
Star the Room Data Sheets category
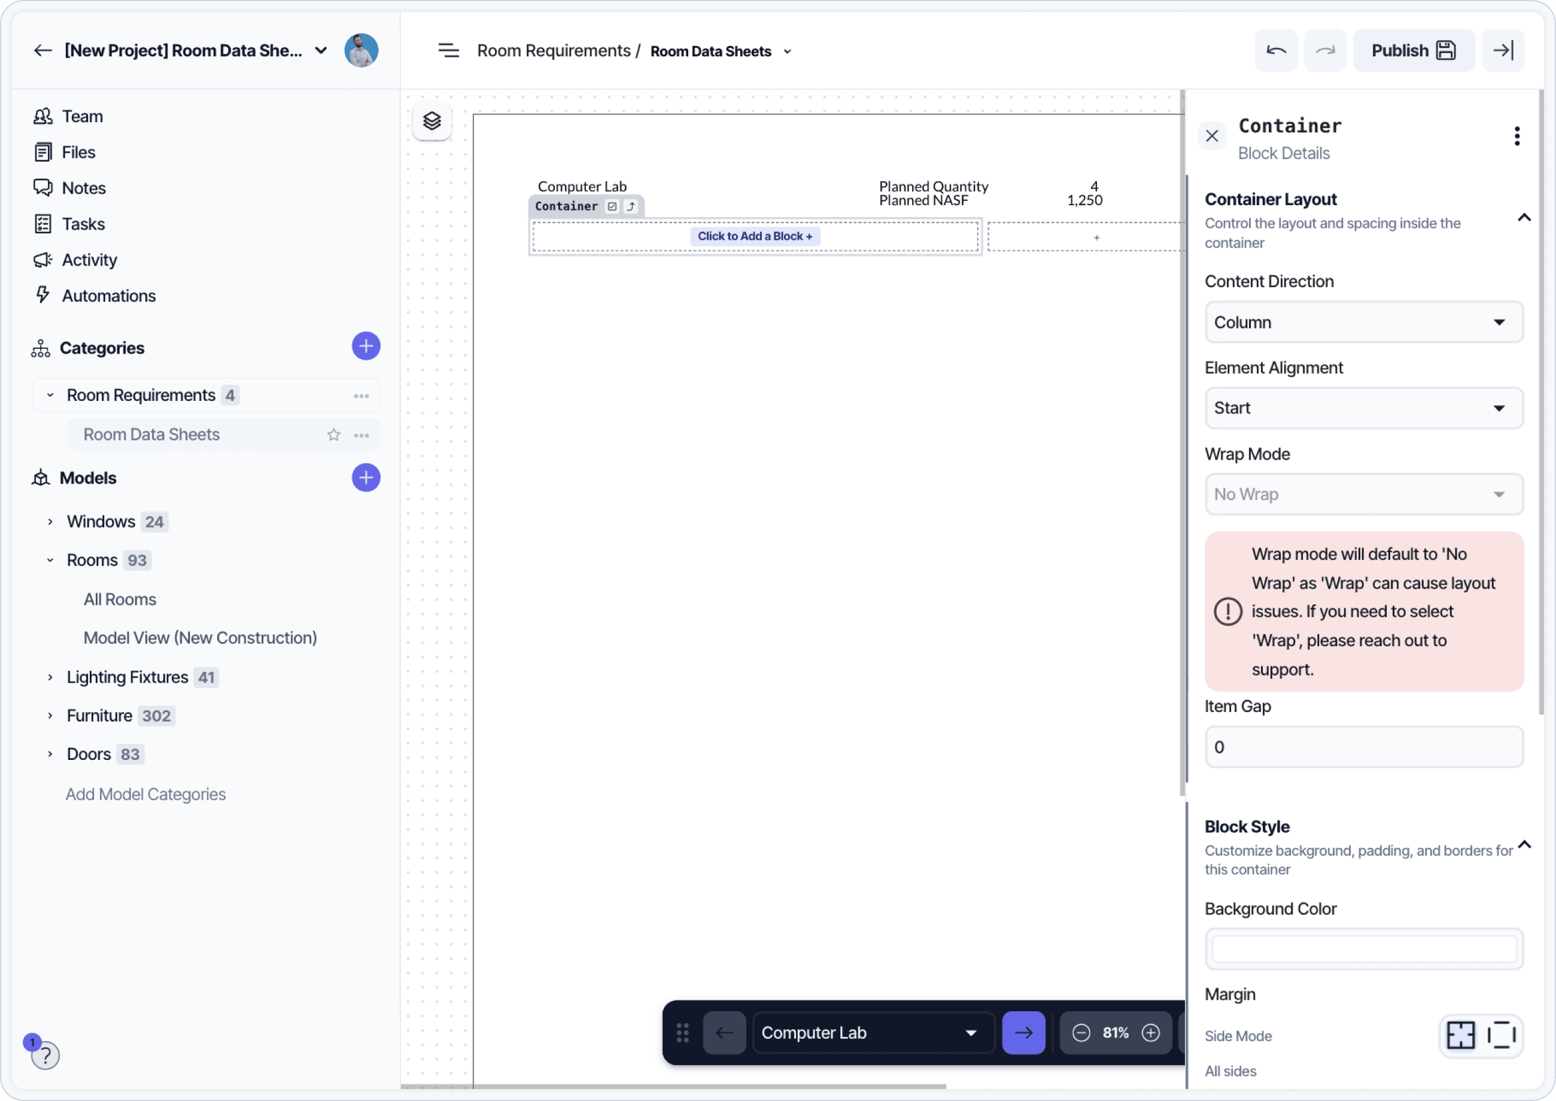(x=333, y=434)
